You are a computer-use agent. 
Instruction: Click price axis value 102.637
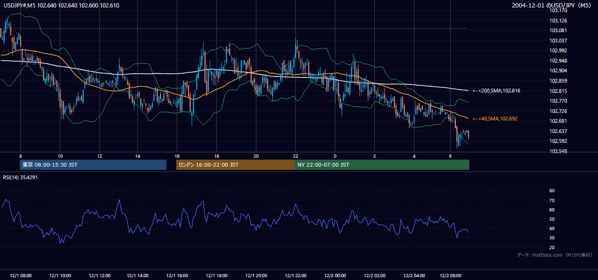coord(558,131)
